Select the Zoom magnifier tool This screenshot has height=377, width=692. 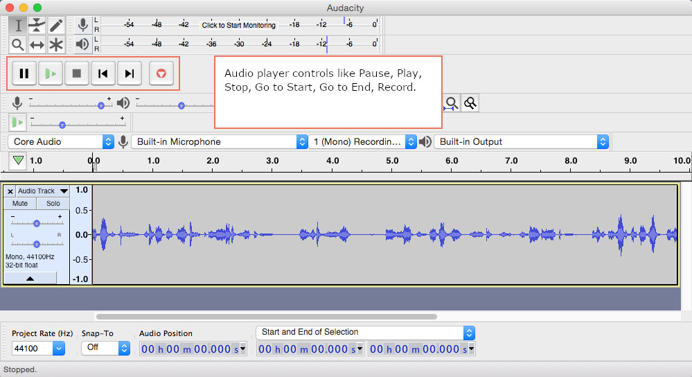[18, 45]
